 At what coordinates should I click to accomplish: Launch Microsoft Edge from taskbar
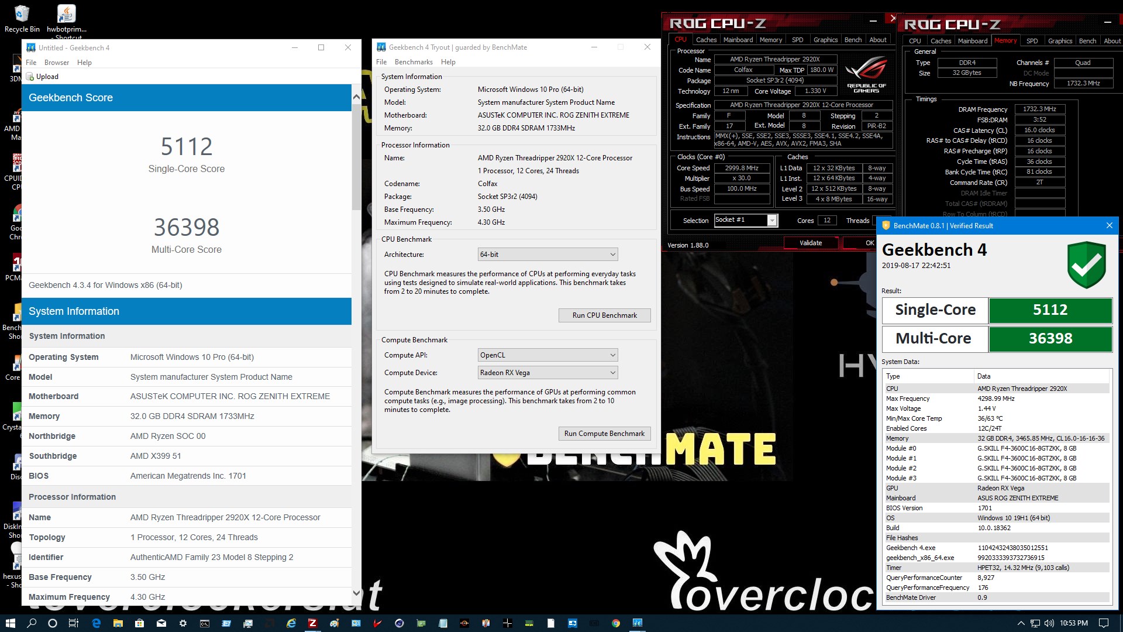pyautogui.click(x=97, y=623)
